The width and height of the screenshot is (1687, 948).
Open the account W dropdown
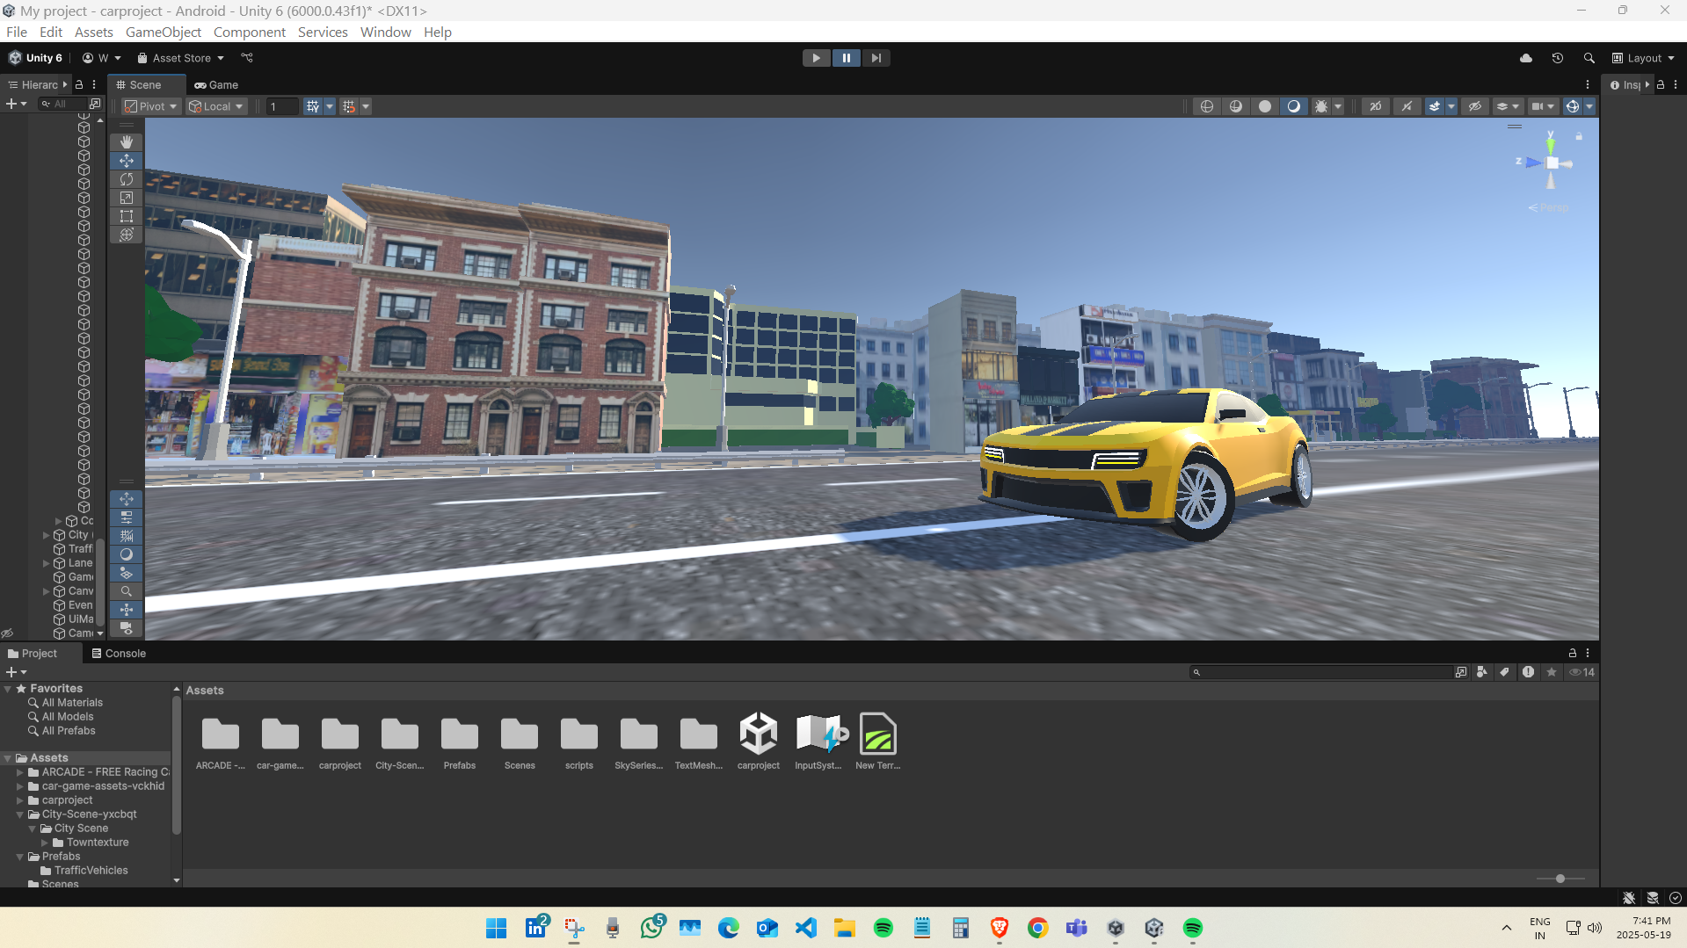point(102,58)
